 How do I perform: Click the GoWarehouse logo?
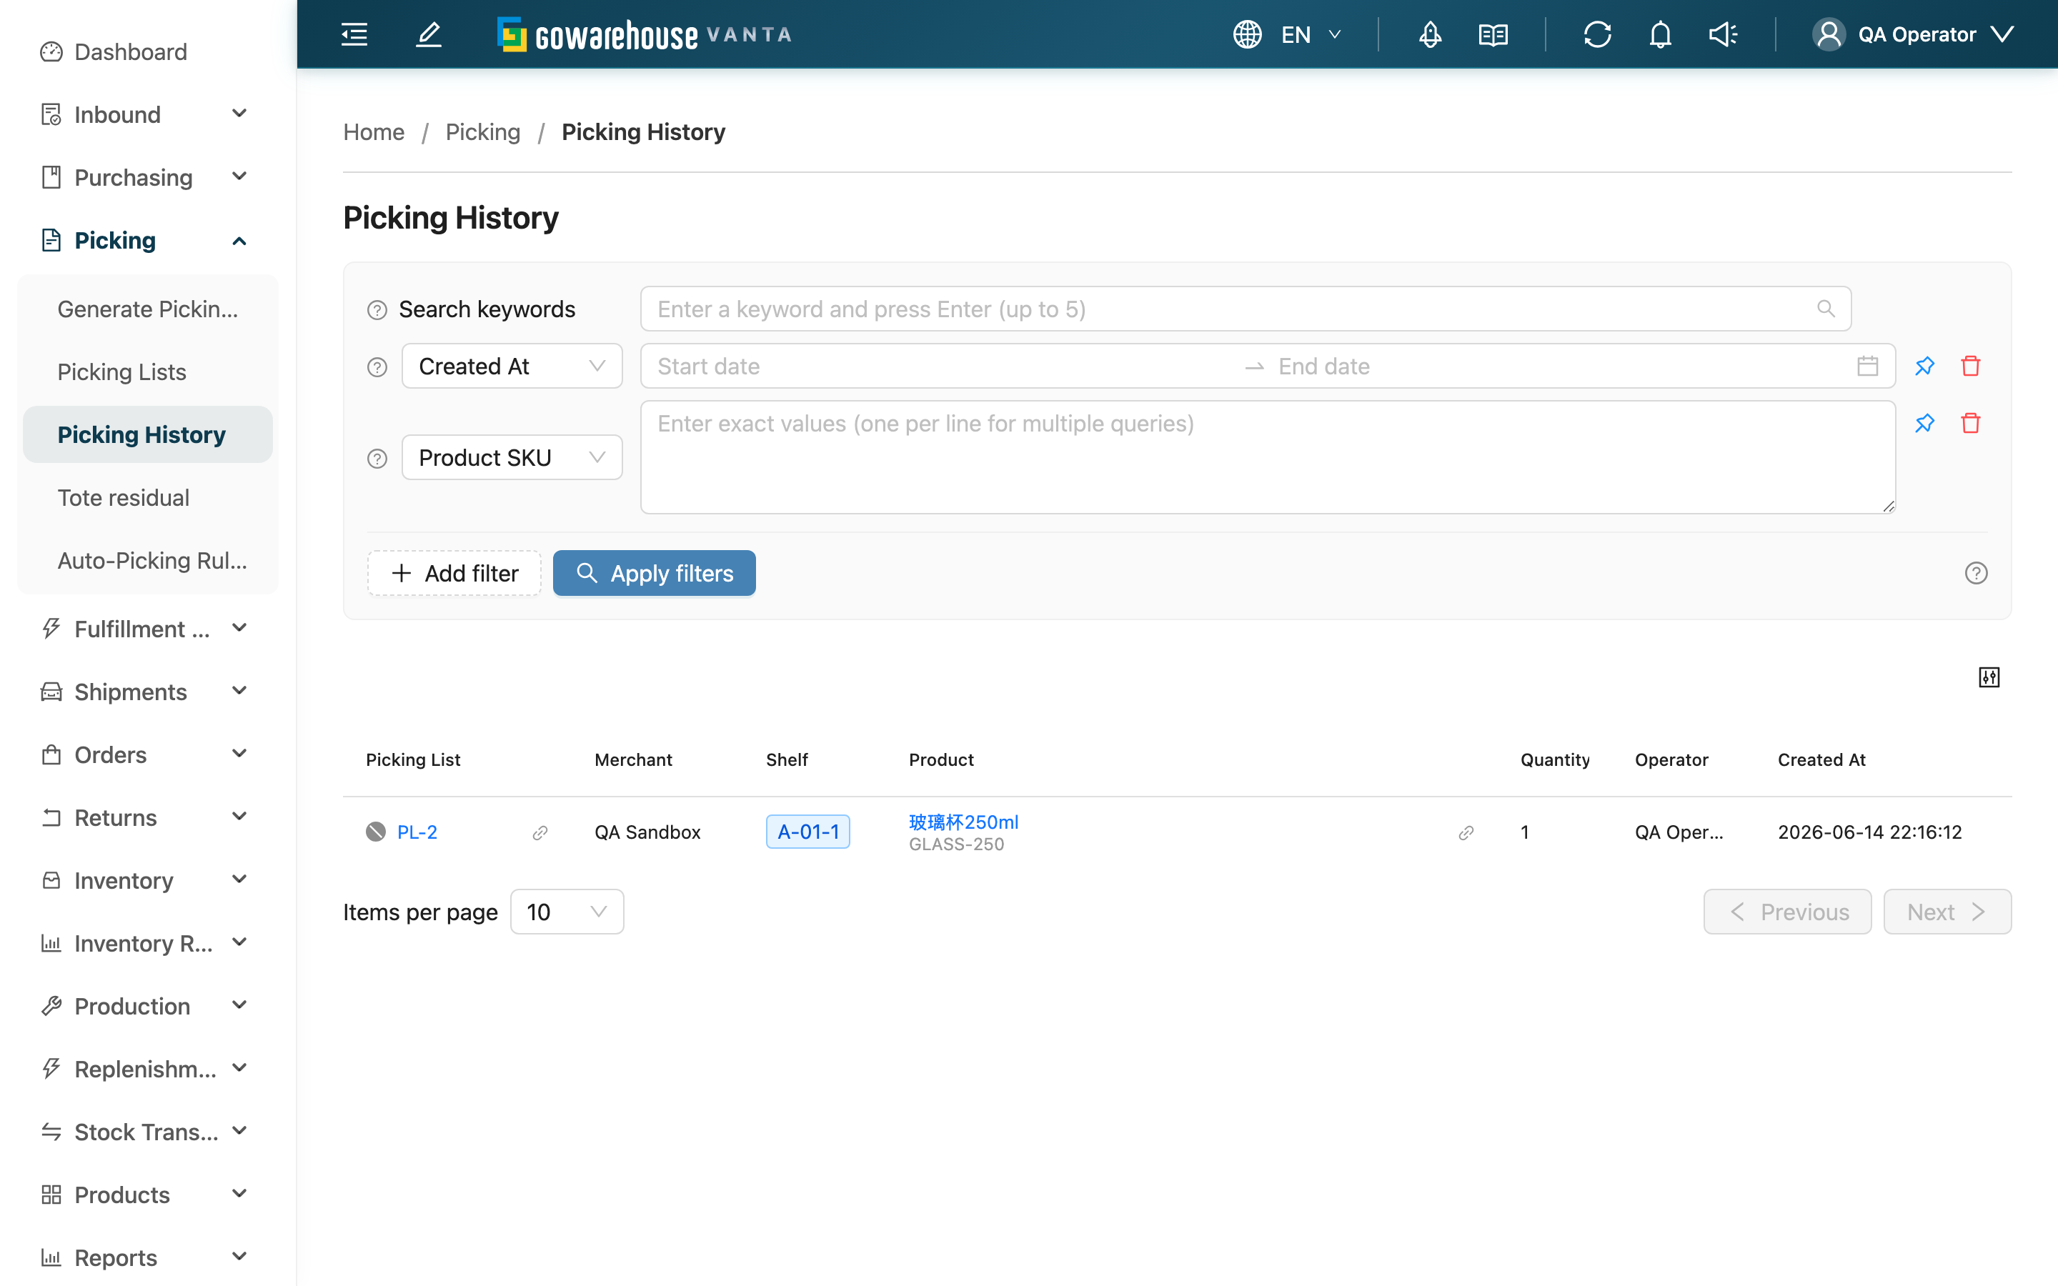coord(645,34)
